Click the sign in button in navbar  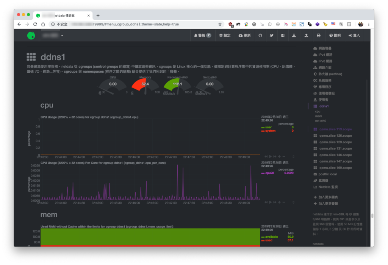[354, 35]
